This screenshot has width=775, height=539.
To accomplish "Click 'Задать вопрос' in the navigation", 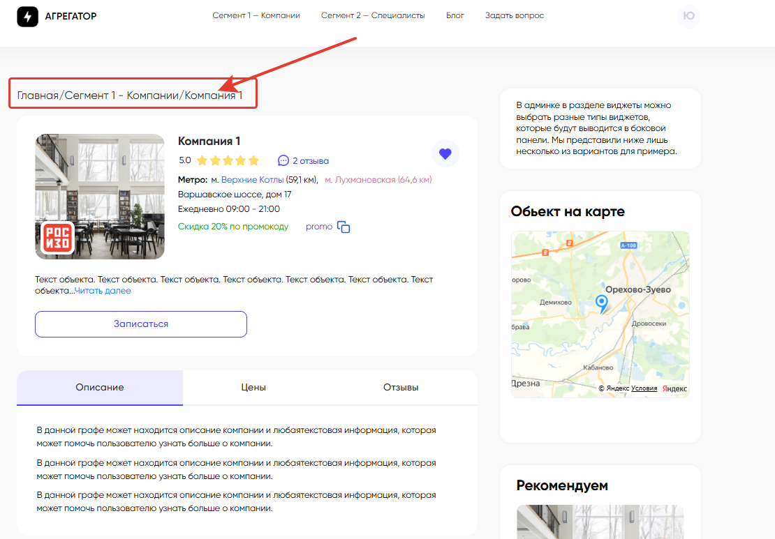I will click(515, 15).
